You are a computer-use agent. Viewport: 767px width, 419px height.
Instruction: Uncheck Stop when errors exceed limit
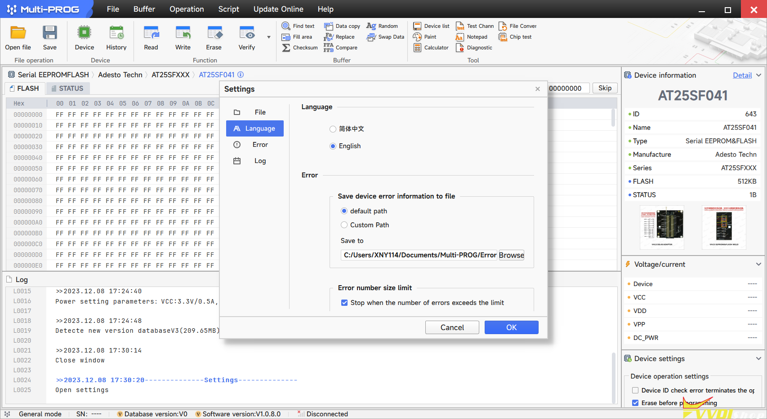[x=344, y=303]
